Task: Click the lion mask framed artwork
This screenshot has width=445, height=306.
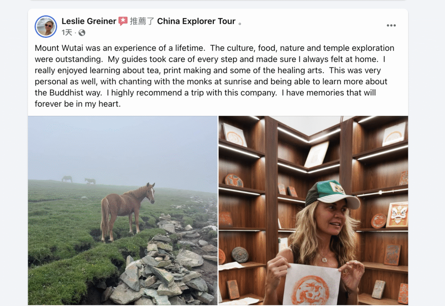Action: coord(397,215)
